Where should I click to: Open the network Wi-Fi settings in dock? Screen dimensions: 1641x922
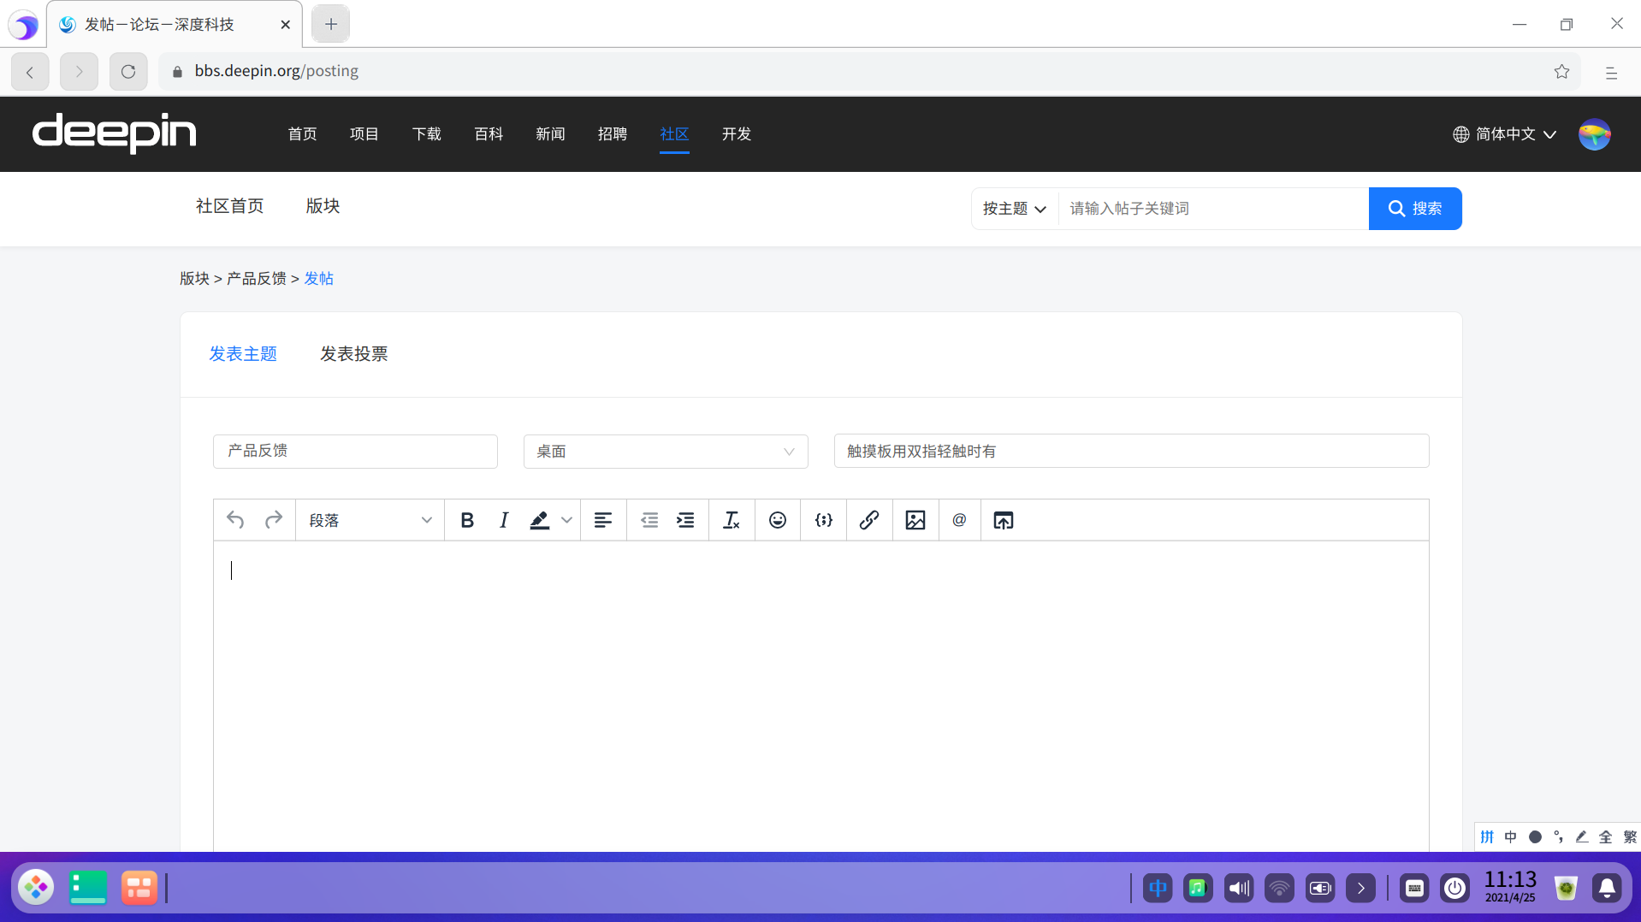1279,889
